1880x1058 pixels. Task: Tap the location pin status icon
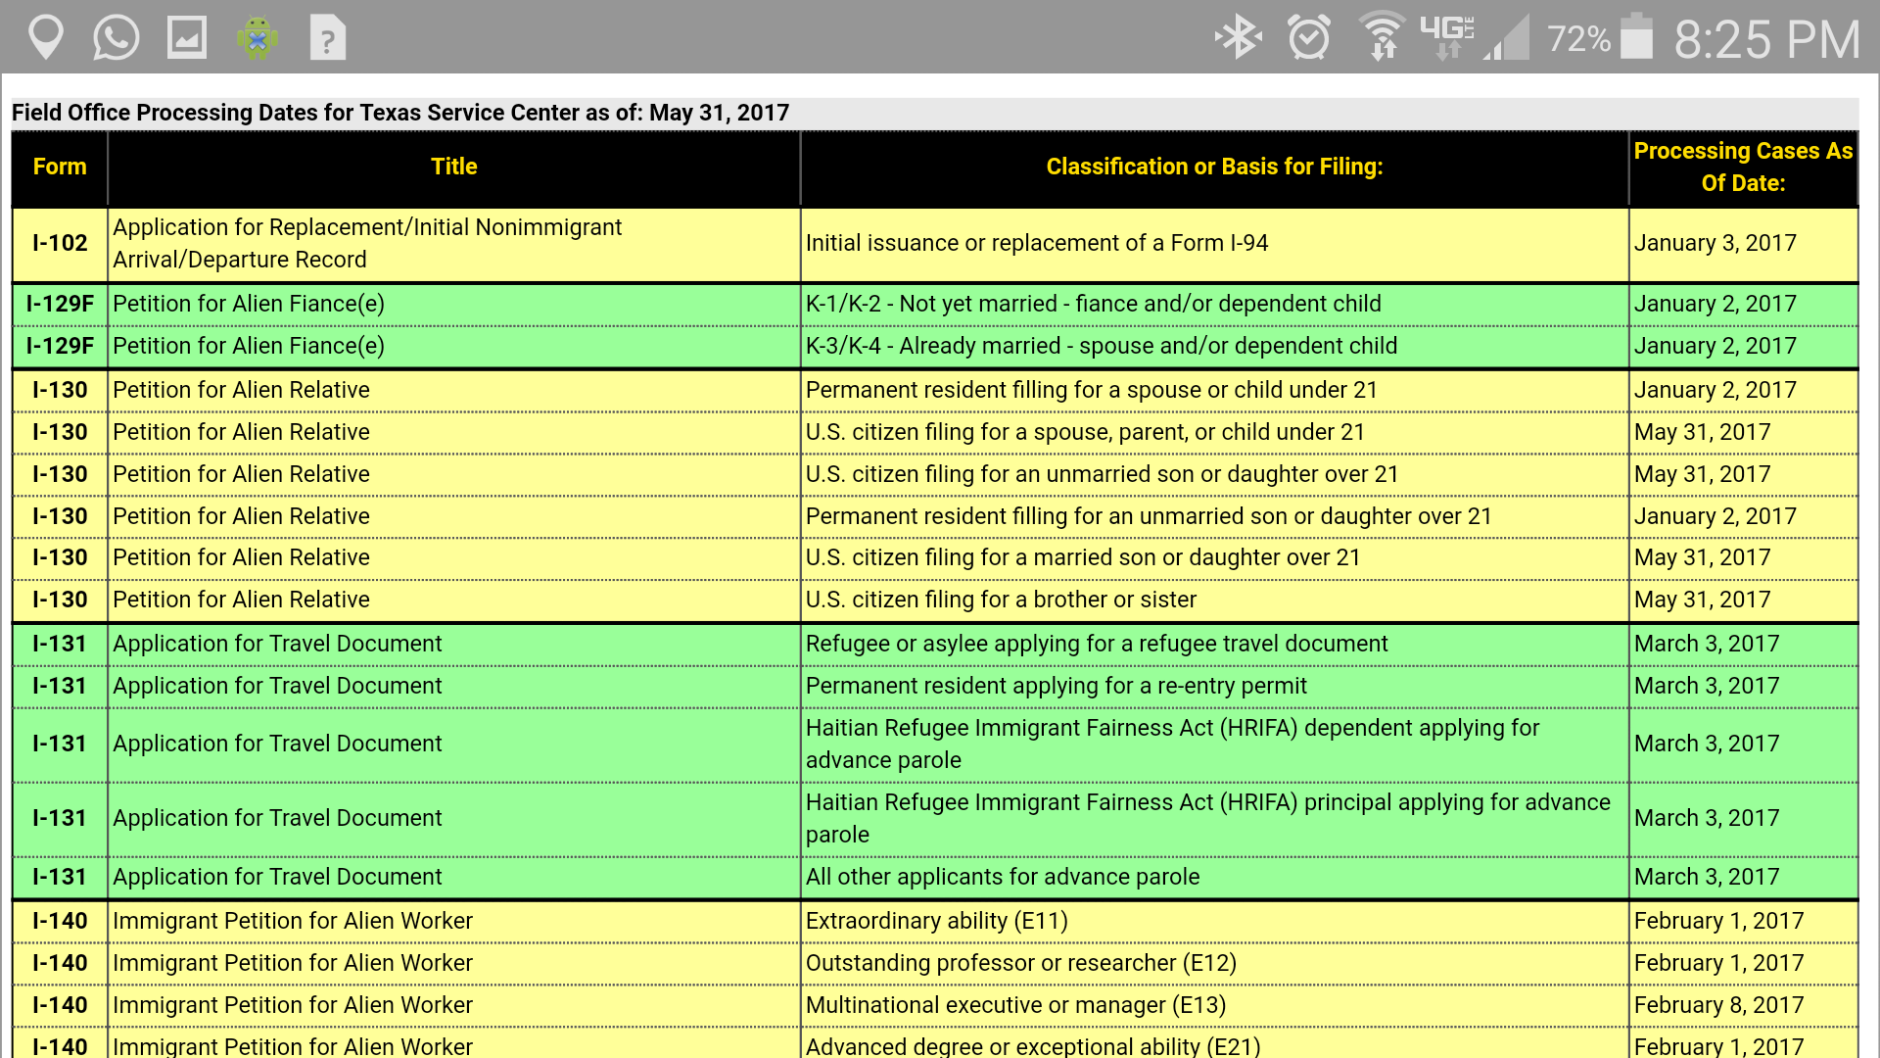click(x=45, y=38)
